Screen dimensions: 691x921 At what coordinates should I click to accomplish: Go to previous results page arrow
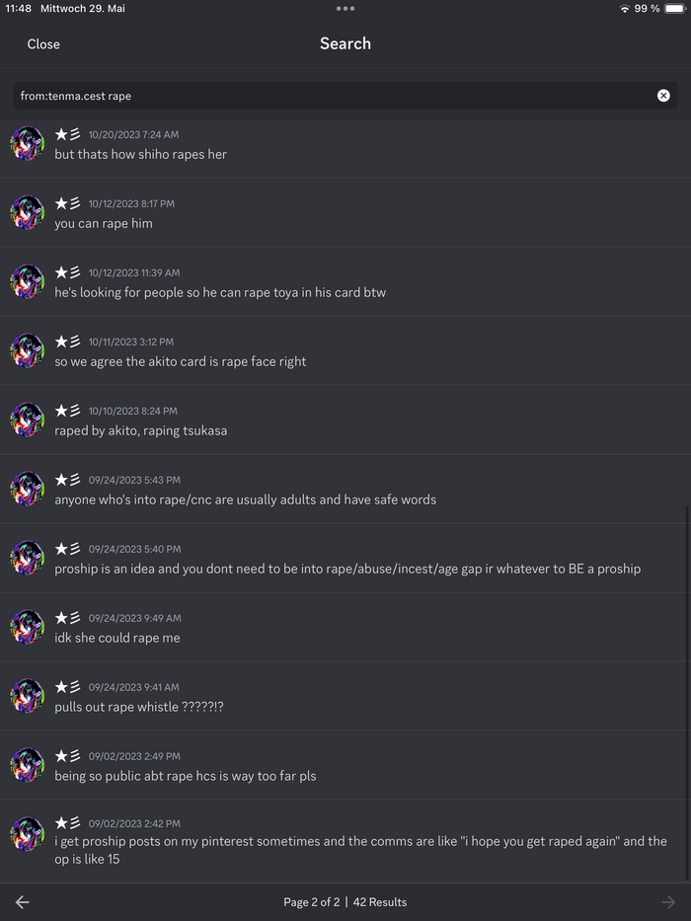[x=23, y=902]
